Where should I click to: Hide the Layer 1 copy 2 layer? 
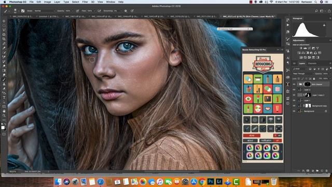[x=294, y=95]
